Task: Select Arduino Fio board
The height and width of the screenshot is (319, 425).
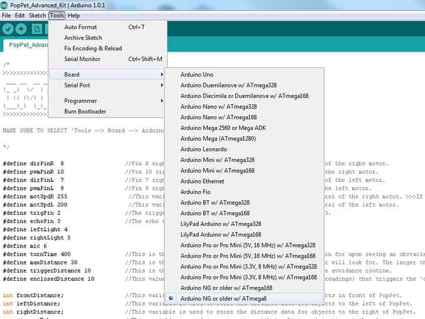Action: pyautogui.click(x=244, y=192)
